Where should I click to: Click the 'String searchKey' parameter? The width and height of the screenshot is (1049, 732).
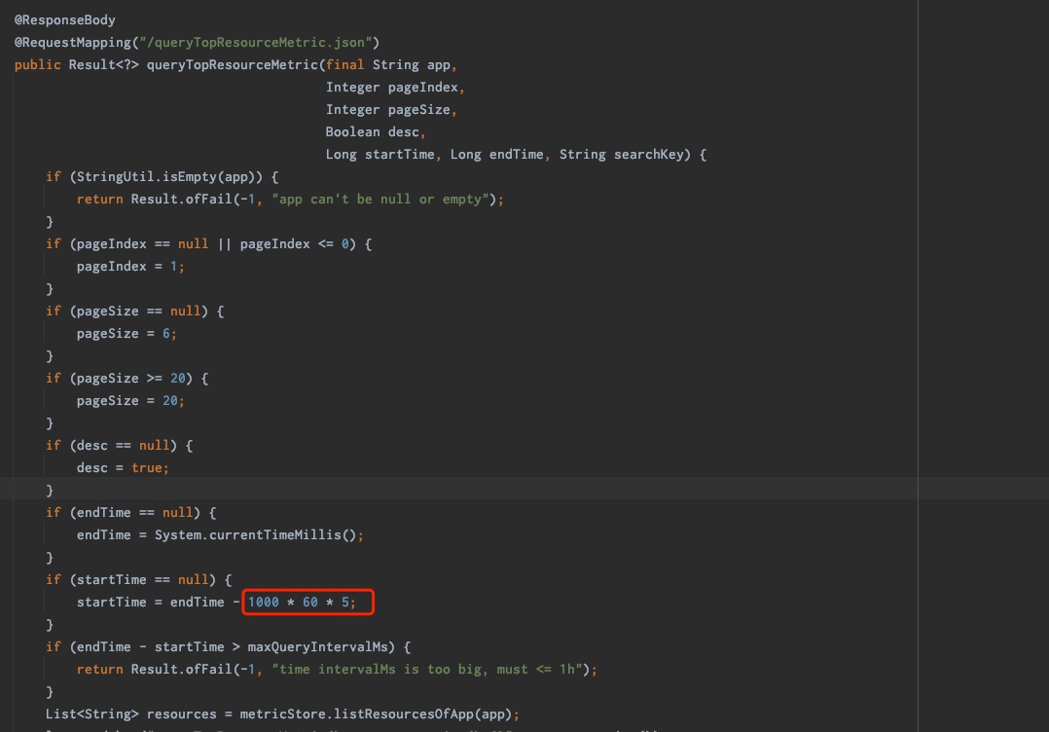pyautogui.click(x=621, y=155)
